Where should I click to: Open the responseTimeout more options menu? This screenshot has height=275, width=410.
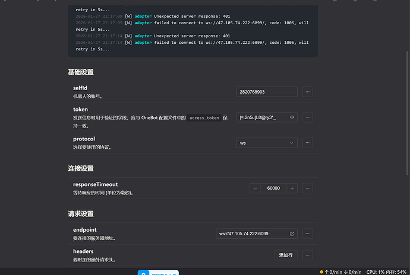[307, 188]
